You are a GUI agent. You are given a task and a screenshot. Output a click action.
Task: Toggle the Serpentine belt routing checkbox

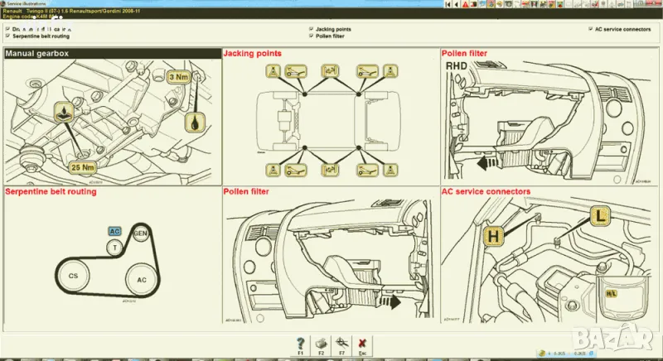8,36
